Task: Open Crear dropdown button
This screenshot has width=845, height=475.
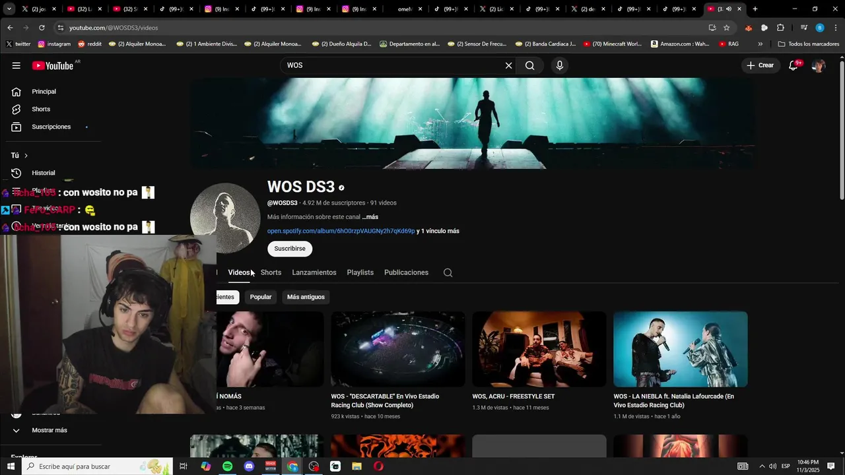Action: [760, 65]
